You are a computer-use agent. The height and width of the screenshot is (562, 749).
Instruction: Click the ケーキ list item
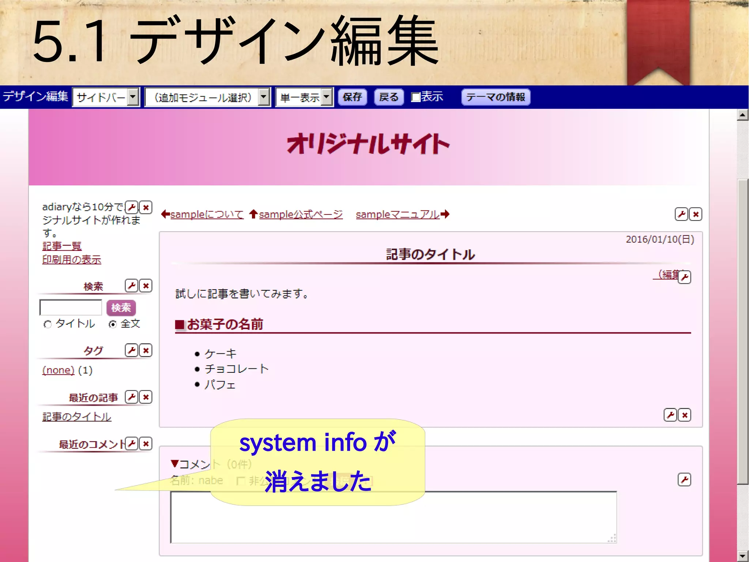coord(221,354)
